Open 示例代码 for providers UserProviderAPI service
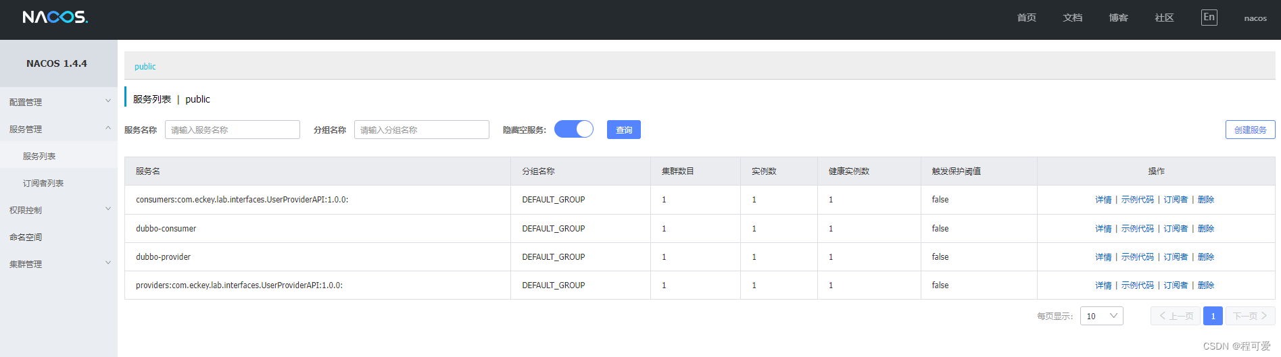The height and width of the screenshot is (357, 1281). [1138, 285]
